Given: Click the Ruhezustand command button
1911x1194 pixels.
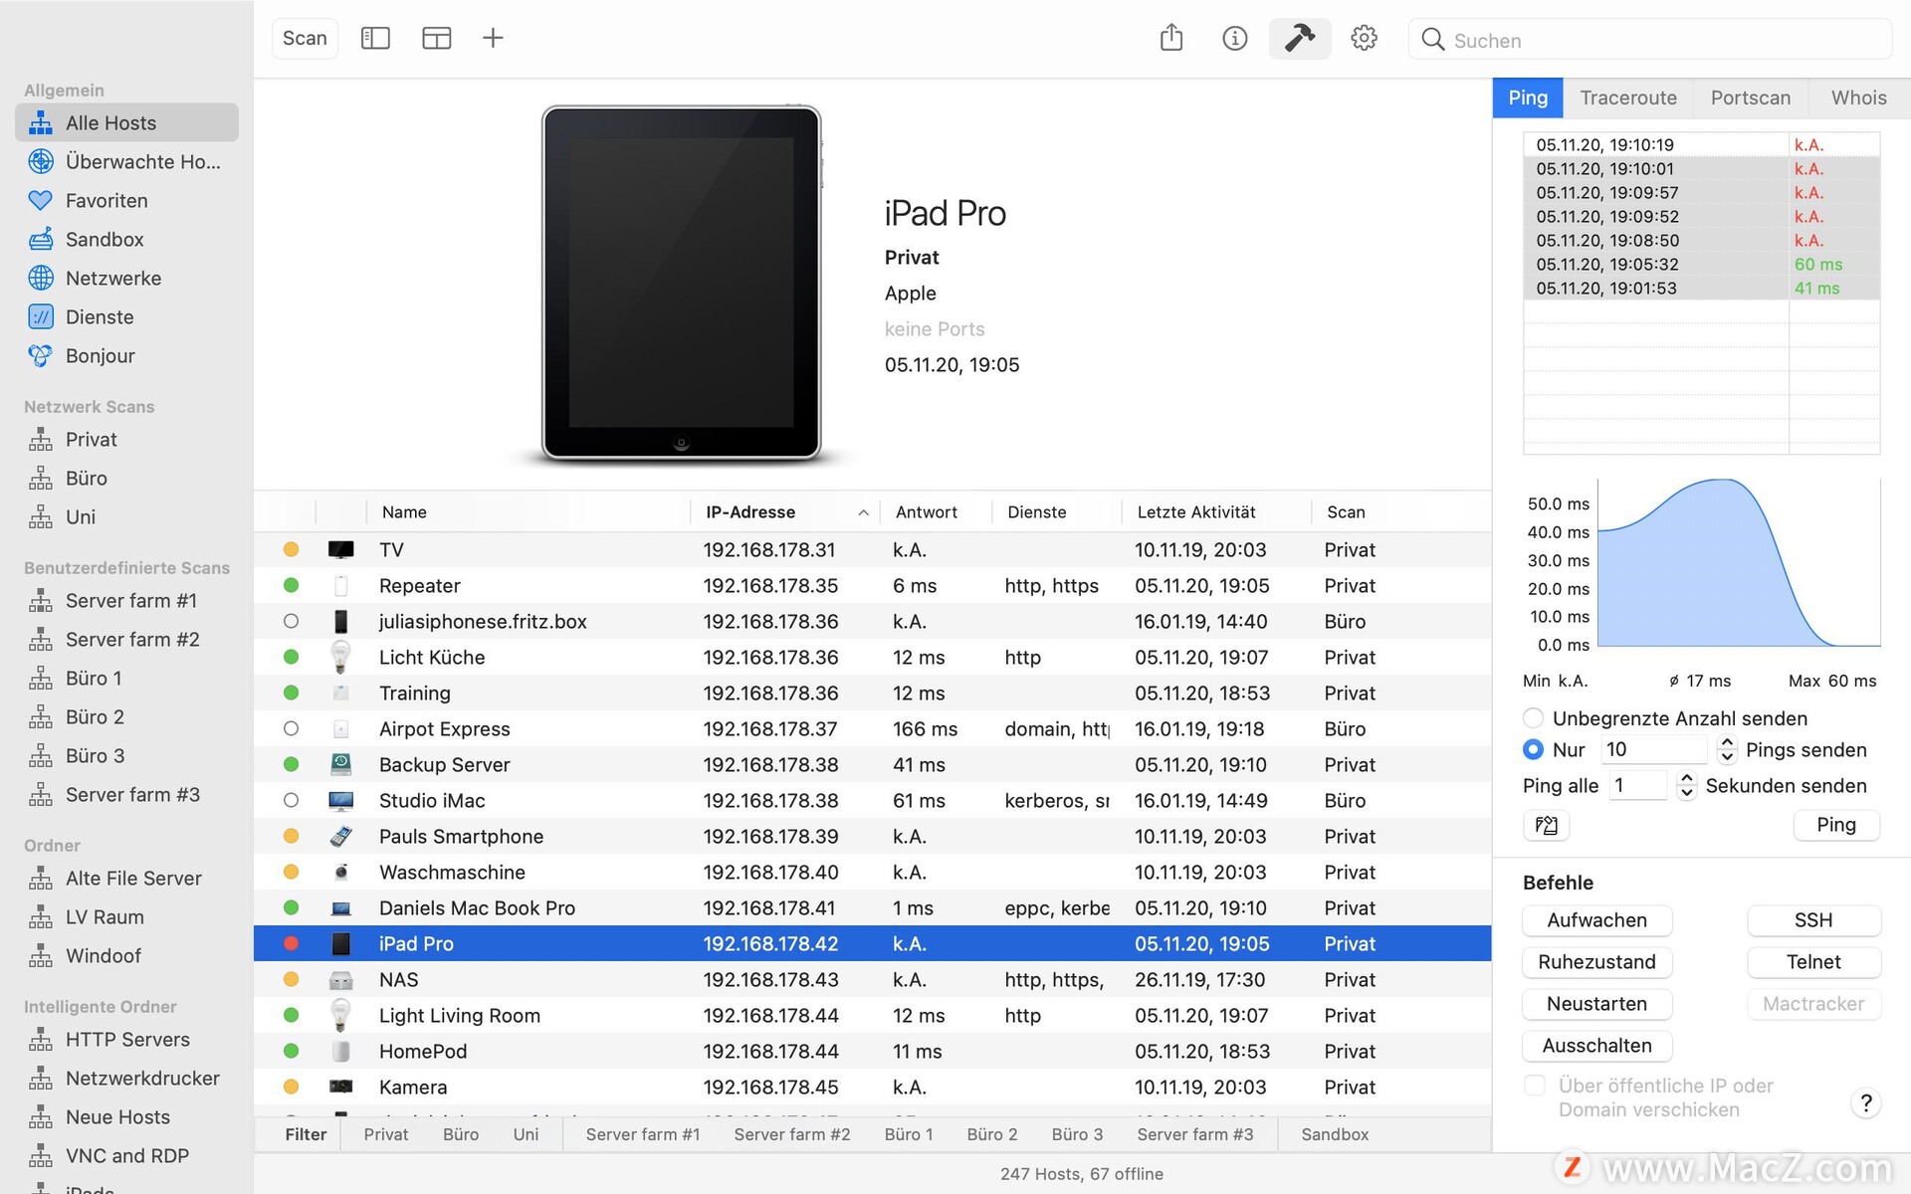Looking at the screenshot, I should click(1596, 962).
